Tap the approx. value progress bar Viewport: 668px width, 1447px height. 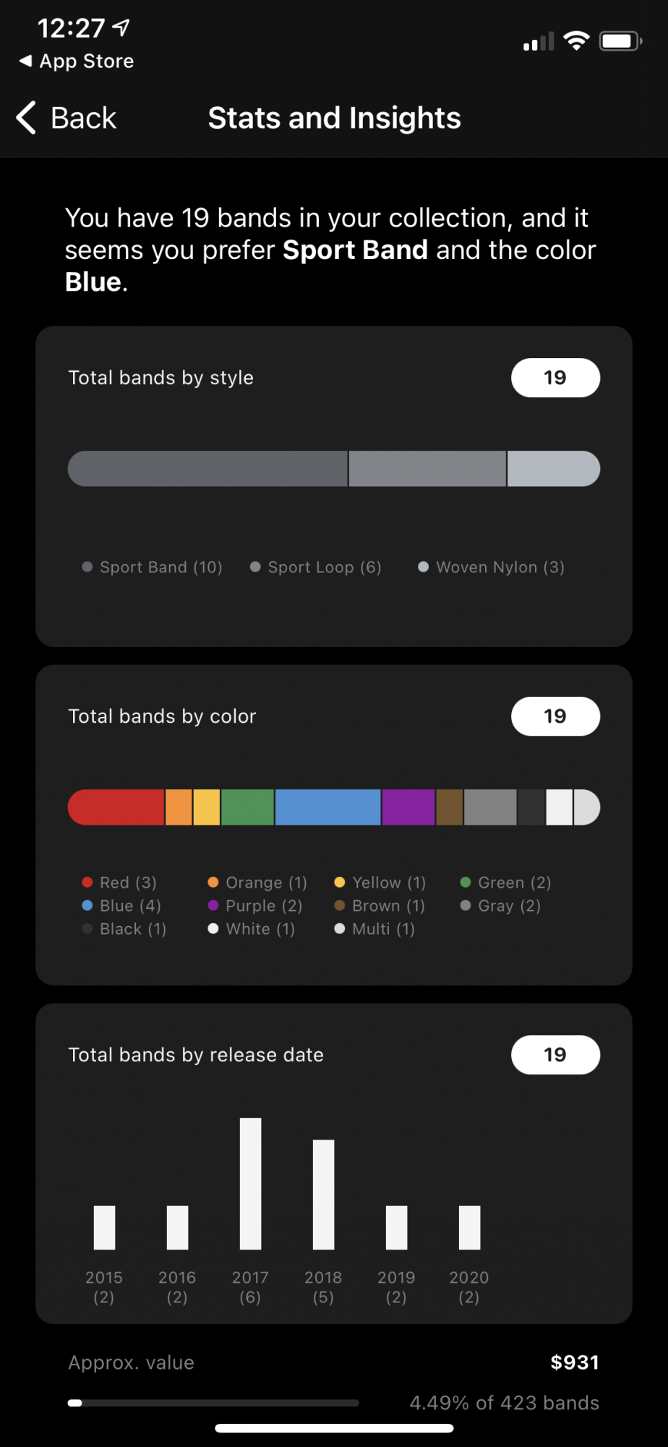tap(213, 1403)
